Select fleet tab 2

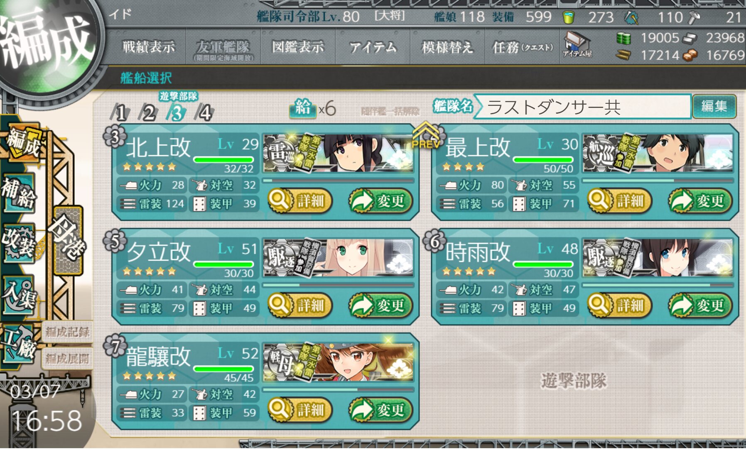coord(148,112)
